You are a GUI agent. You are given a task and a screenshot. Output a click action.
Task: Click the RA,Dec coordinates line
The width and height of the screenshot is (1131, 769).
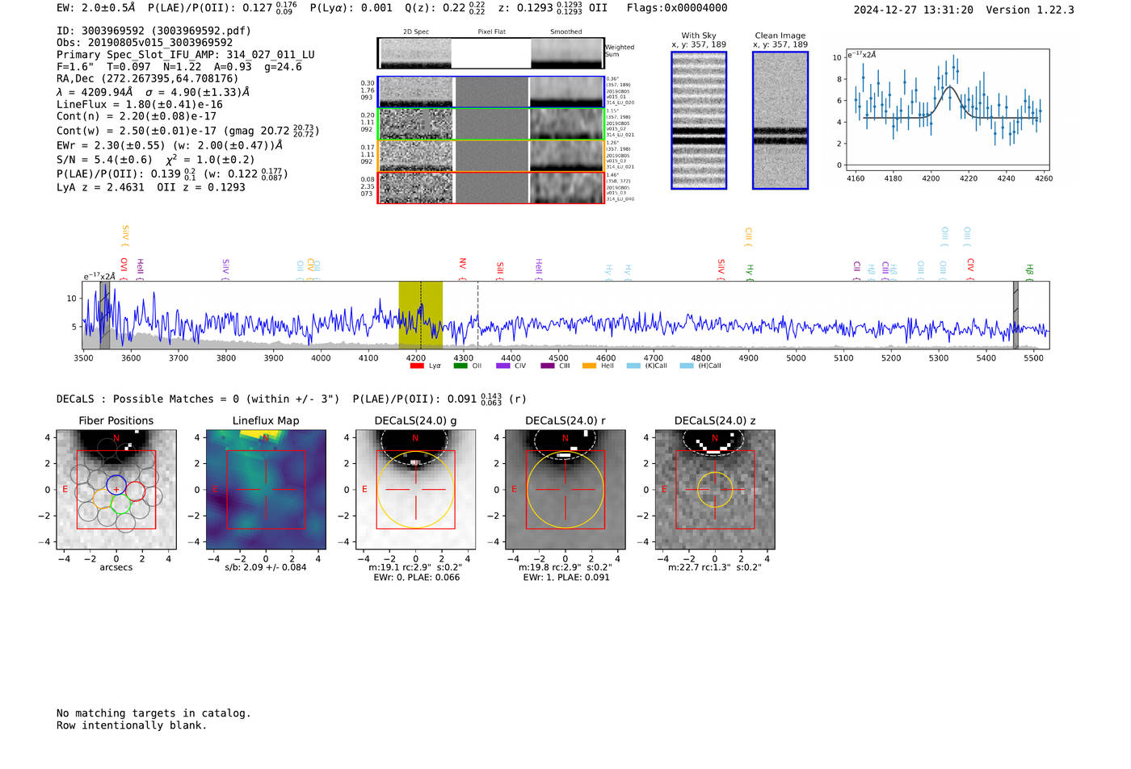pyautogui.click(x=148, y=79)
